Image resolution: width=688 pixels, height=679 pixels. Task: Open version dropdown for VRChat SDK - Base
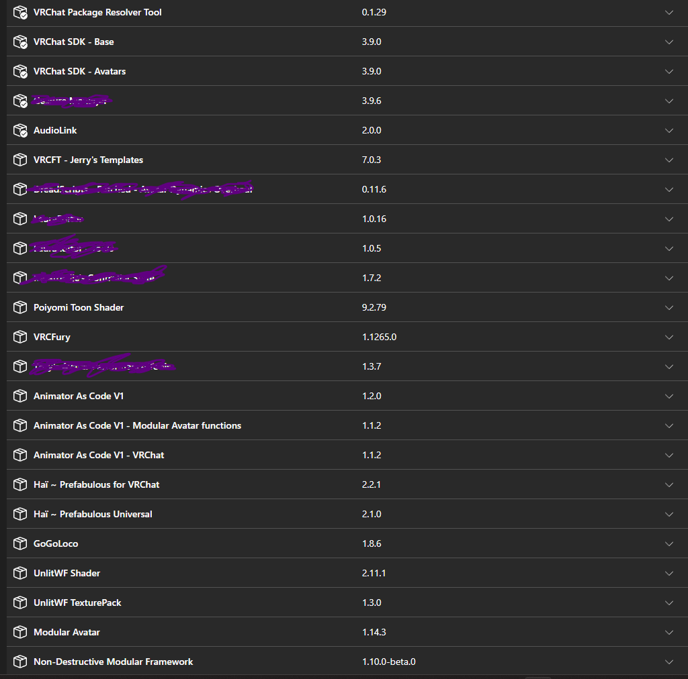[669, 42]
